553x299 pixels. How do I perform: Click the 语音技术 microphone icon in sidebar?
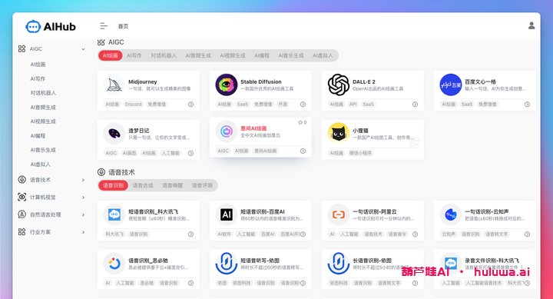[22, 180]
